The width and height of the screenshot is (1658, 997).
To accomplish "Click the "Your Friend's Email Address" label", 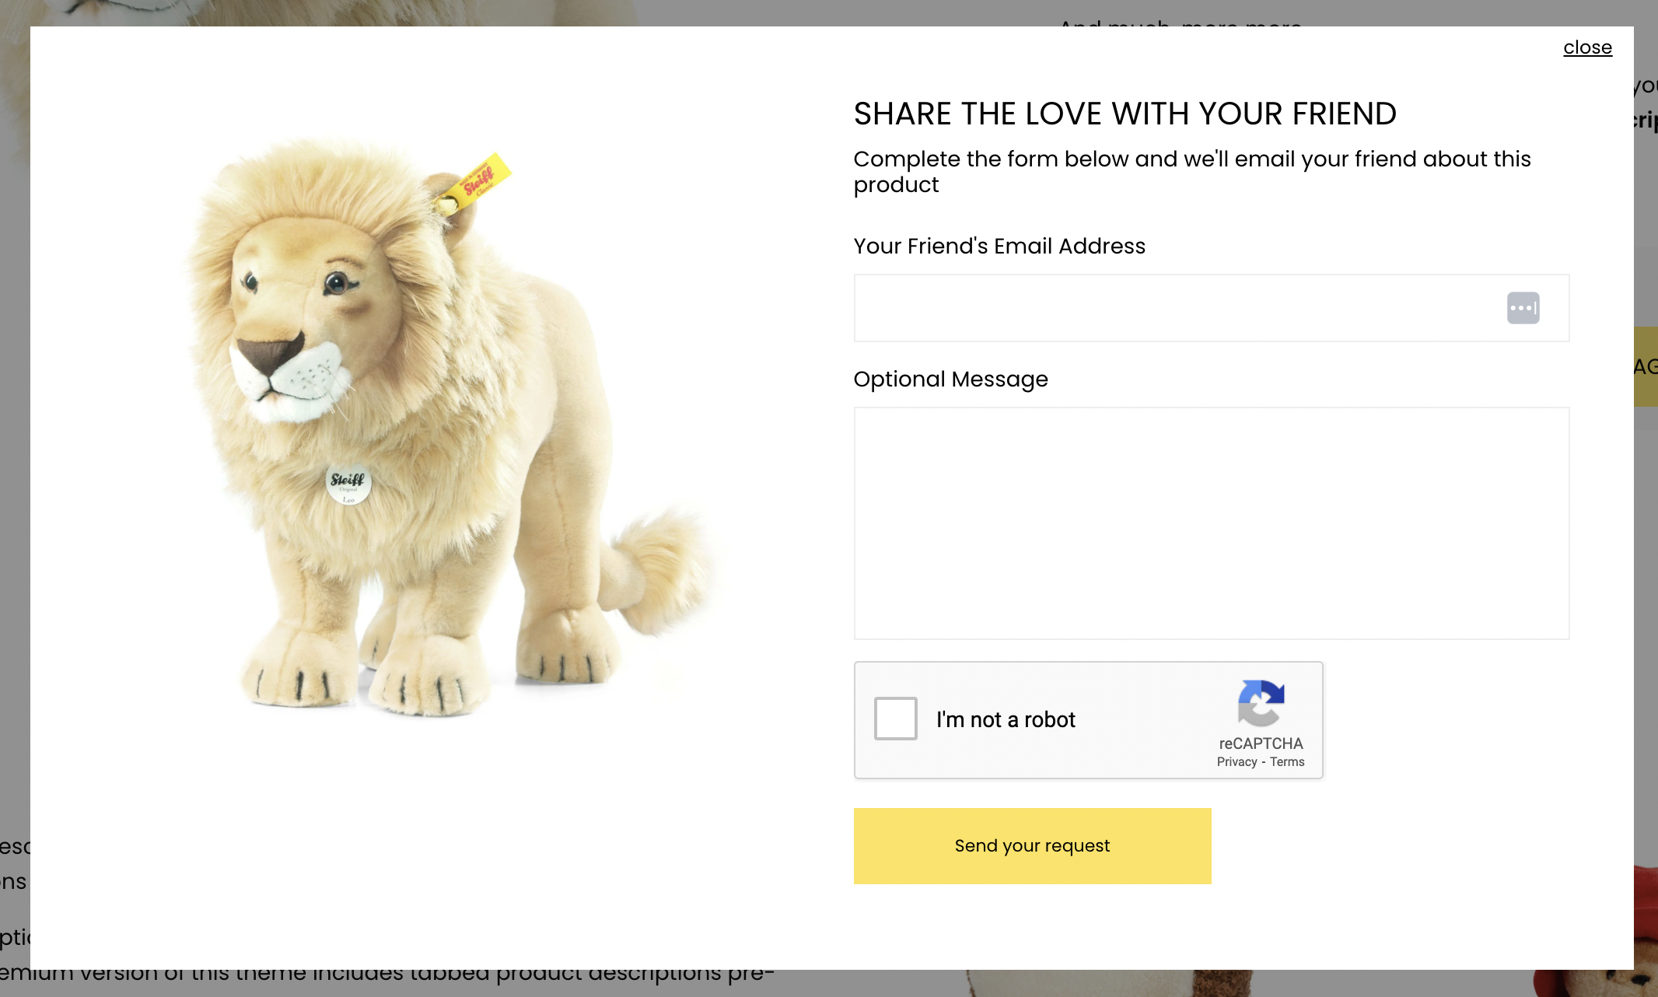I will 999,247.
